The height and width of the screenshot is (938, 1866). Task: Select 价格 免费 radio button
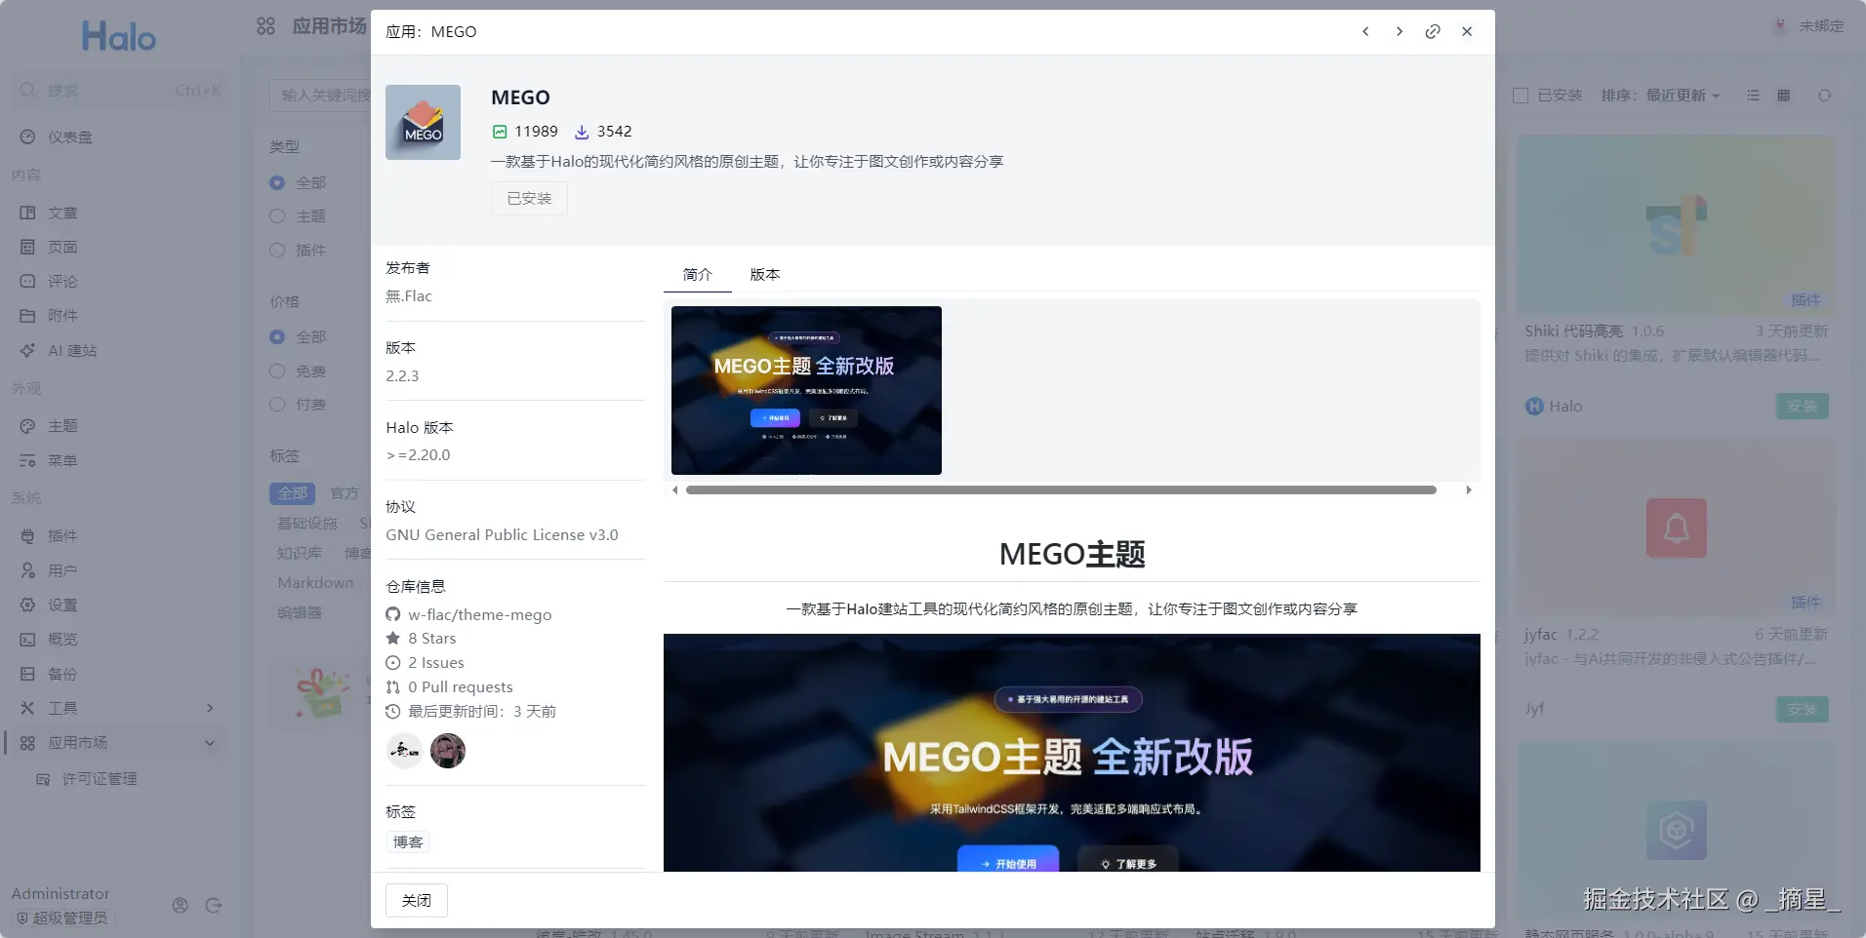point(277,371)
